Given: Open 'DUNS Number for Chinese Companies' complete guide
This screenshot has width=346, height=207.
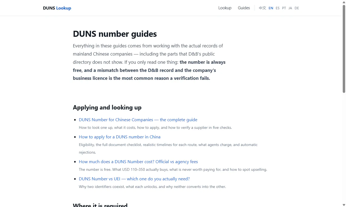Looking at the screenshot, I should (138, 120).
